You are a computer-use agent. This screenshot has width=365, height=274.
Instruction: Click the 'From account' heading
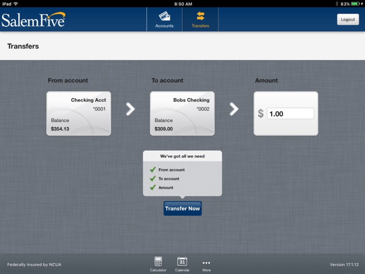[68, 80]
